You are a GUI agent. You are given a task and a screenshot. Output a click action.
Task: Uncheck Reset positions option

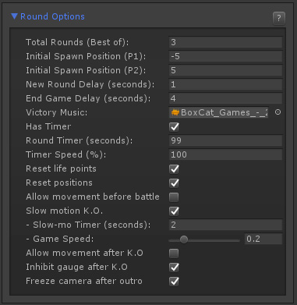174,183
